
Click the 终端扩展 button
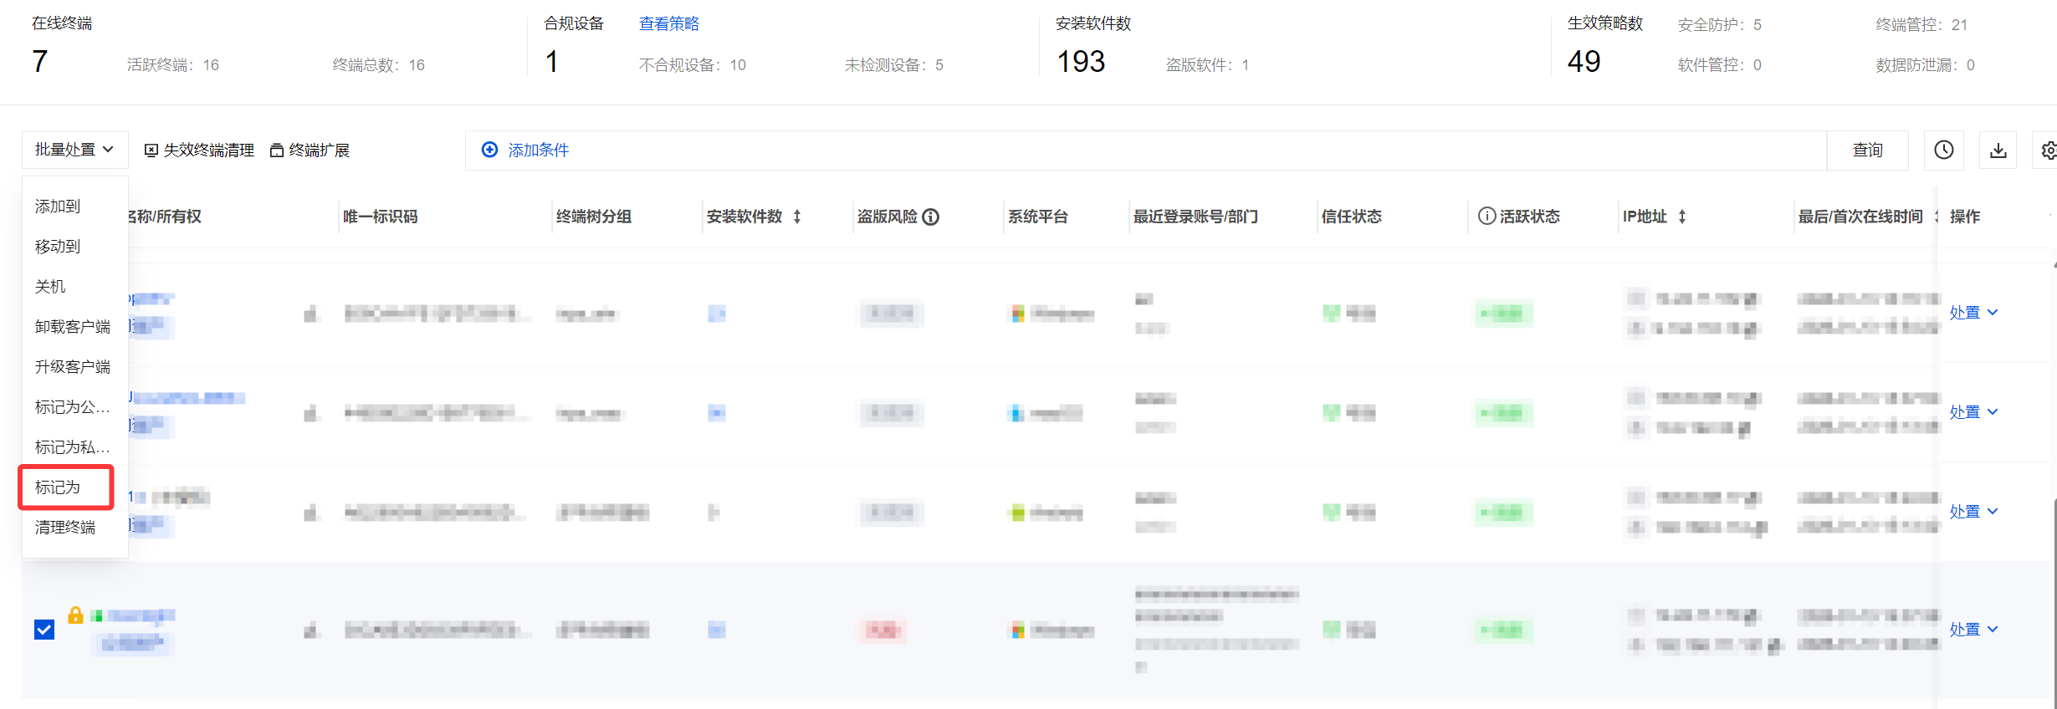click(x=310, y=150)
